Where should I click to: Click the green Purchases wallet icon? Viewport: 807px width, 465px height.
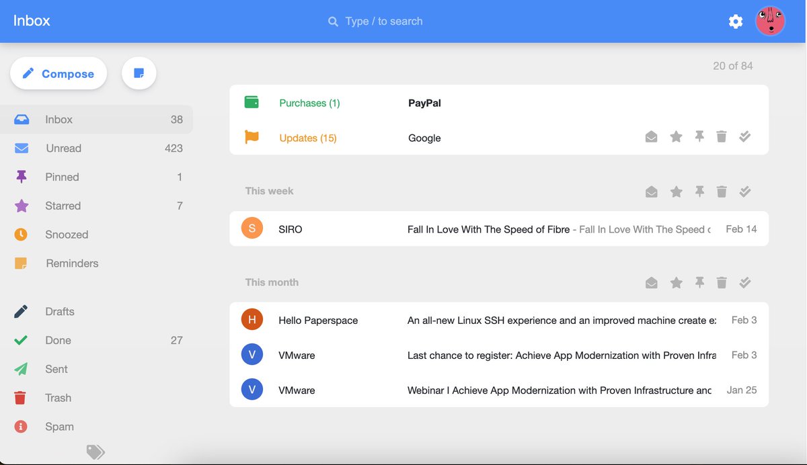[x=252, y=102]
